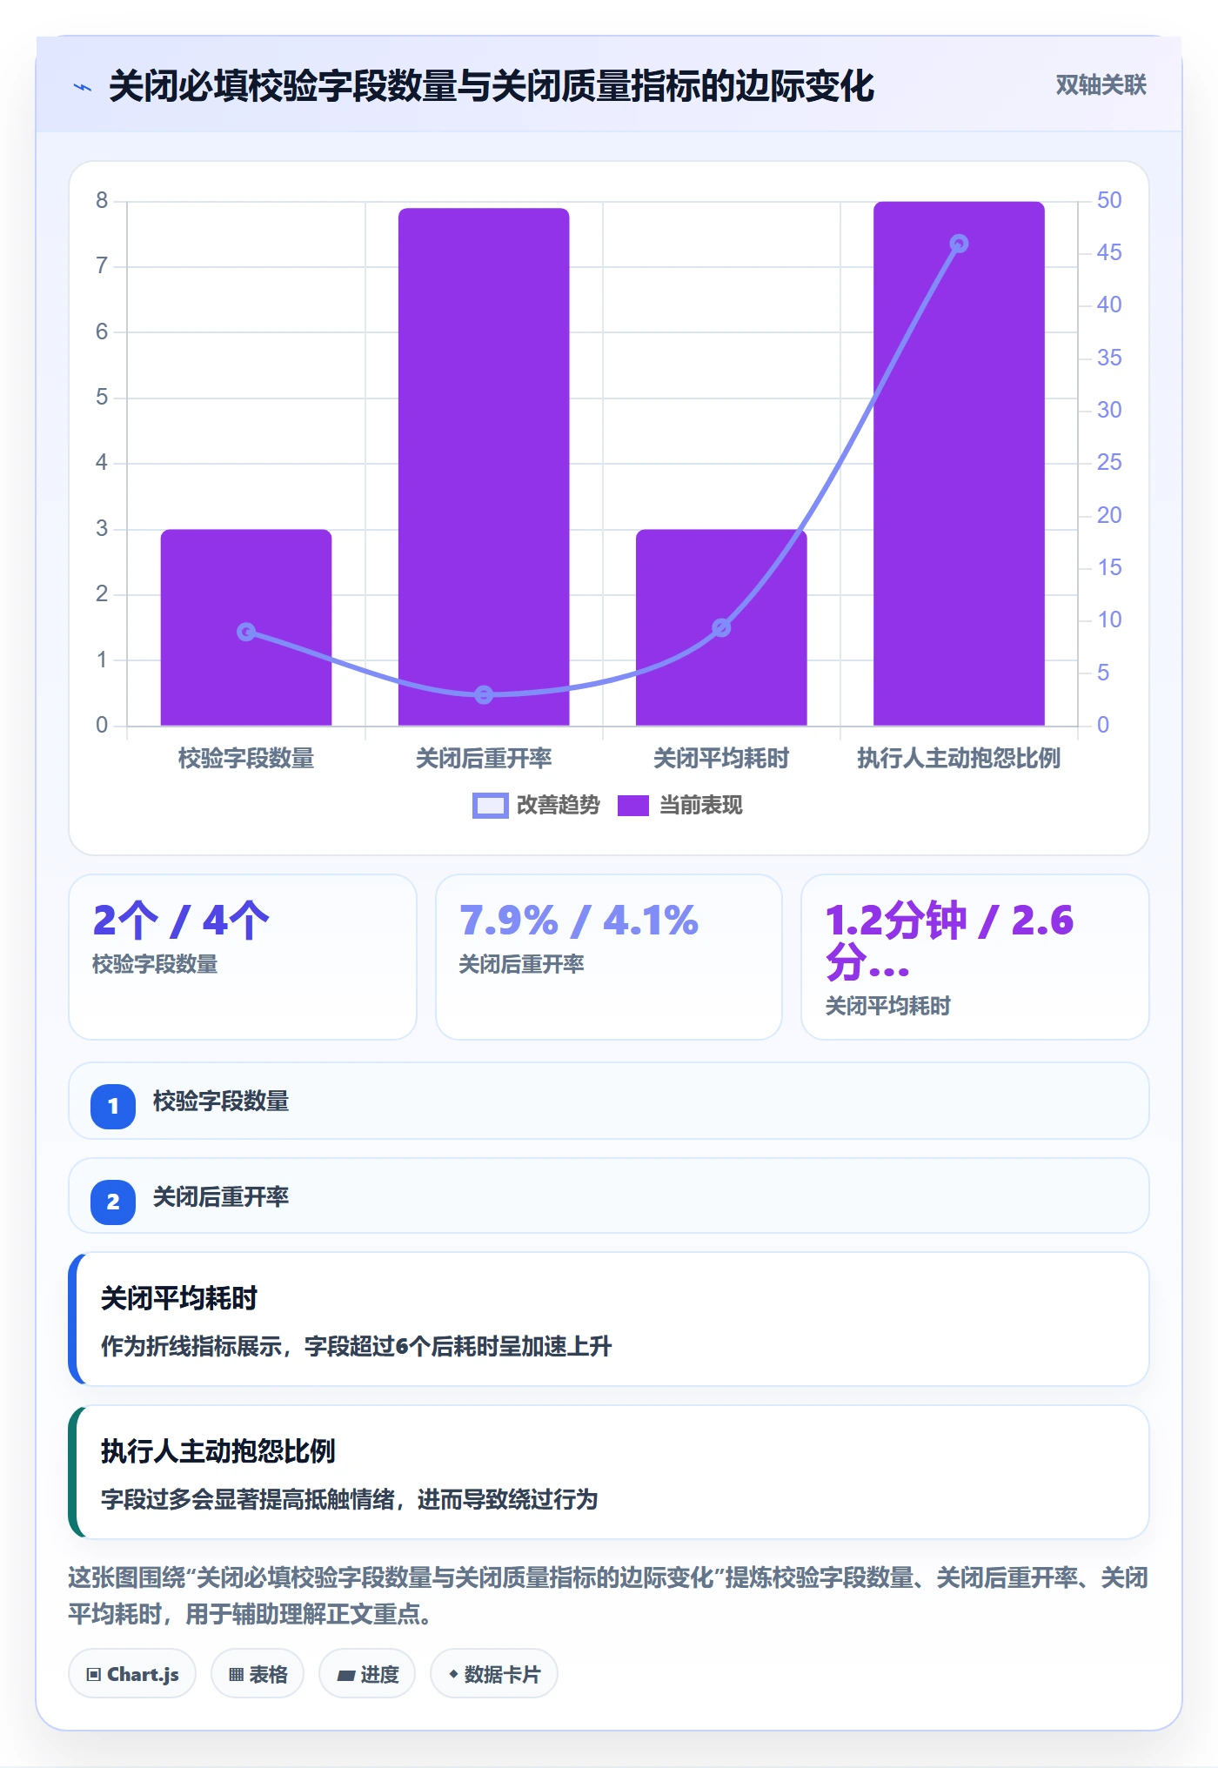Click the 执行人主动抱怨比例 x-axis label
This screenshot has height=1768, width=1218.
pyautogui.click(x=959, y=759)
